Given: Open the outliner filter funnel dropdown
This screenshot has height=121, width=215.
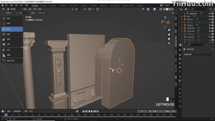Looking at the screenshot, I should tap(211, 9).
